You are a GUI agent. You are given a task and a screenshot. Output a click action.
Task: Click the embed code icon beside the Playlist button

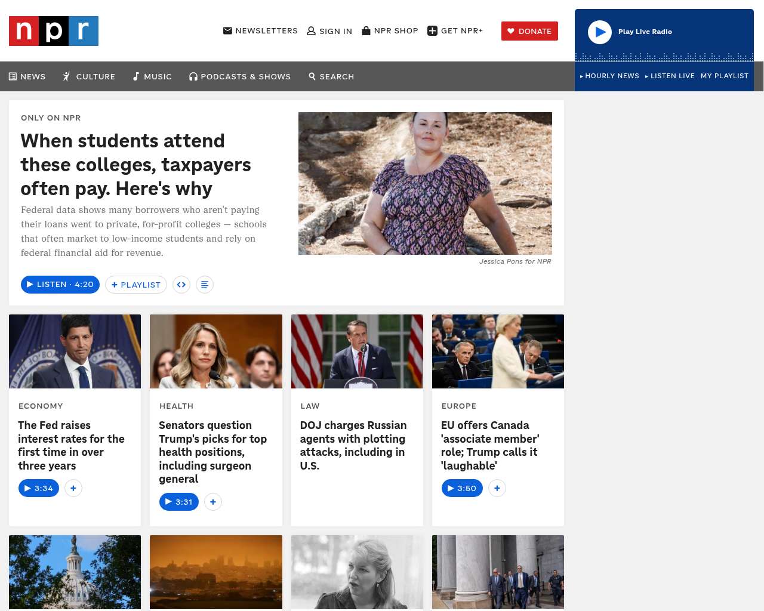(x=181, y=285)
